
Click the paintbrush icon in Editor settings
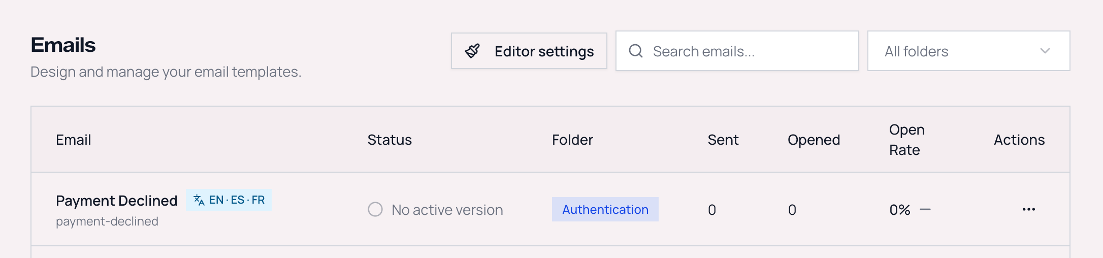472,51
